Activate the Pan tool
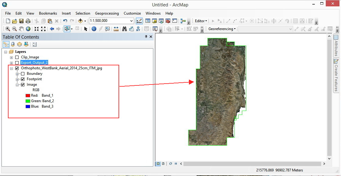 pyautogui.click(x=21, y=29)
